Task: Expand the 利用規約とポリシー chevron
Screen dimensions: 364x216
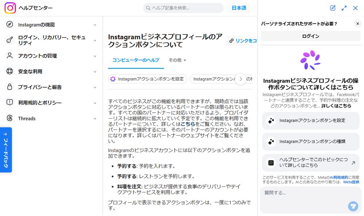Action: [95, 103]
